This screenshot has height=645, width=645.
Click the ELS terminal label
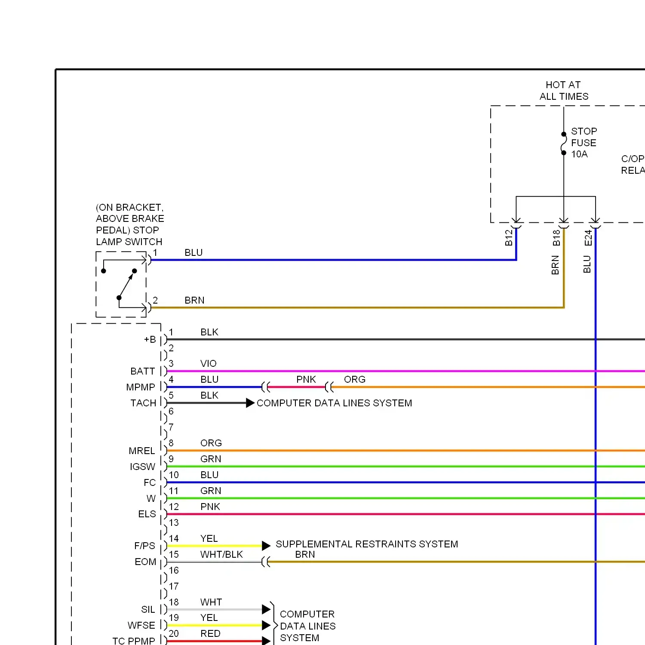pos(147,514)
